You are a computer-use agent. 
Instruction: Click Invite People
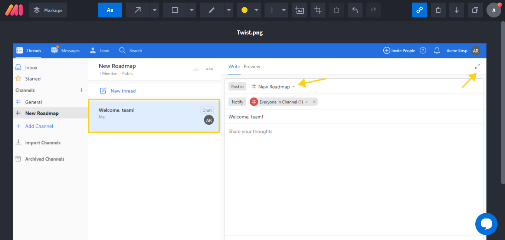click(399, 50)
